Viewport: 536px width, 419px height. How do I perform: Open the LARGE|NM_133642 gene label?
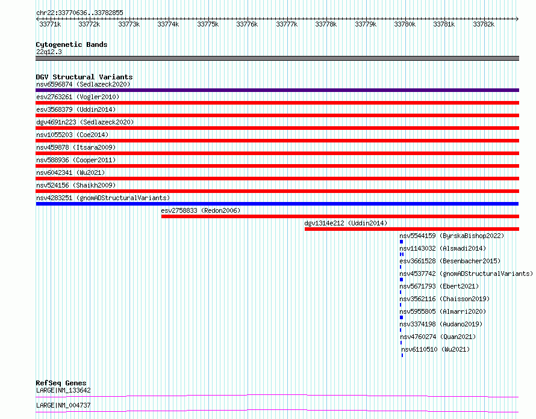63,390
